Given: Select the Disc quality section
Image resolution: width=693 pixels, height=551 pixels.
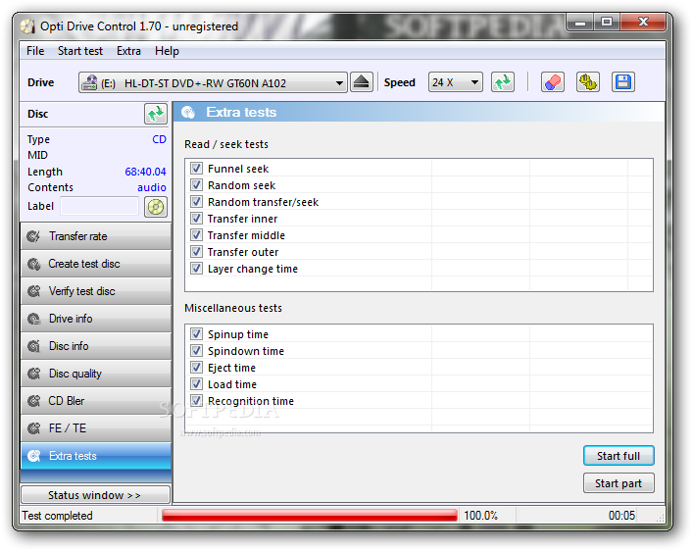Looking at the screenshot, I should 96,374.
